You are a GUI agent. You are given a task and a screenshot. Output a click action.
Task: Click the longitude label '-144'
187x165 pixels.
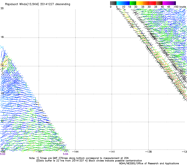75,152
